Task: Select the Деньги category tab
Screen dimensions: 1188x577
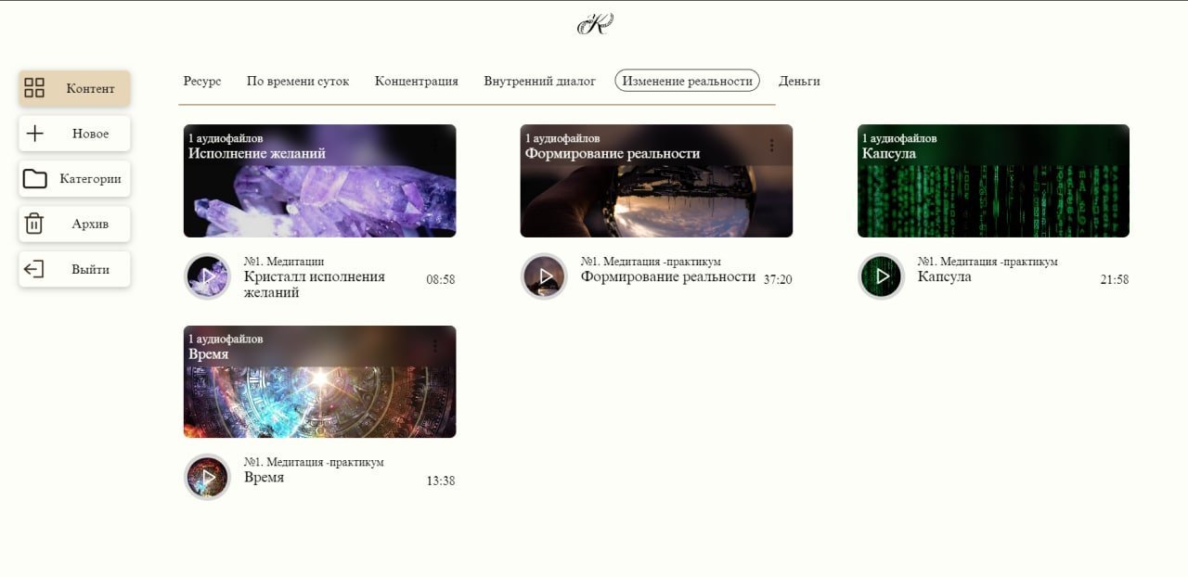Action: click(799, 81)
